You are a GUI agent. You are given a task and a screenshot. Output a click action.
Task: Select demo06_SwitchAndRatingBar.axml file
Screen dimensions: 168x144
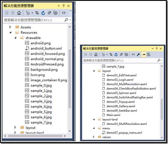(x=130, y=97)
